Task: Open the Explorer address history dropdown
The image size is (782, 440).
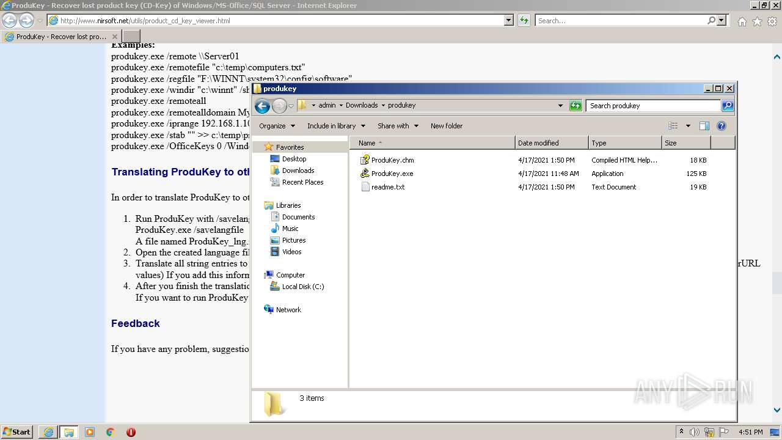Action: click(560, 106)
